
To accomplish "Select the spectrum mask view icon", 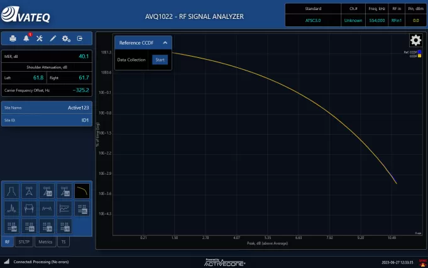I will [13, 191].
